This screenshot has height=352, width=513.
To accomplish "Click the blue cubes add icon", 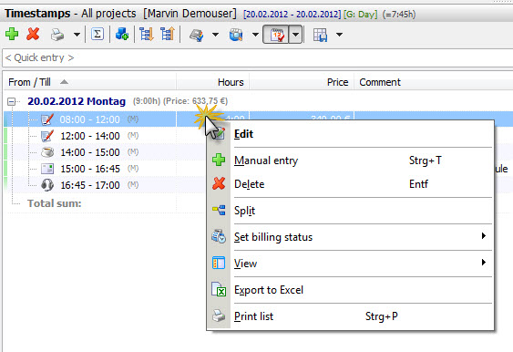I will [x=122, y=34].
